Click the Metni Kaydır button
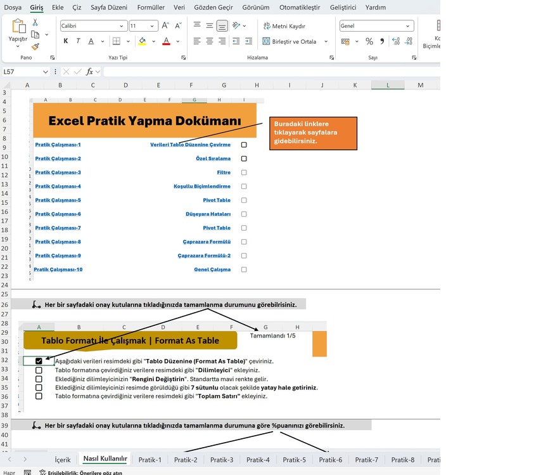This screenshot has width=534, height=475. coord(284,26)
